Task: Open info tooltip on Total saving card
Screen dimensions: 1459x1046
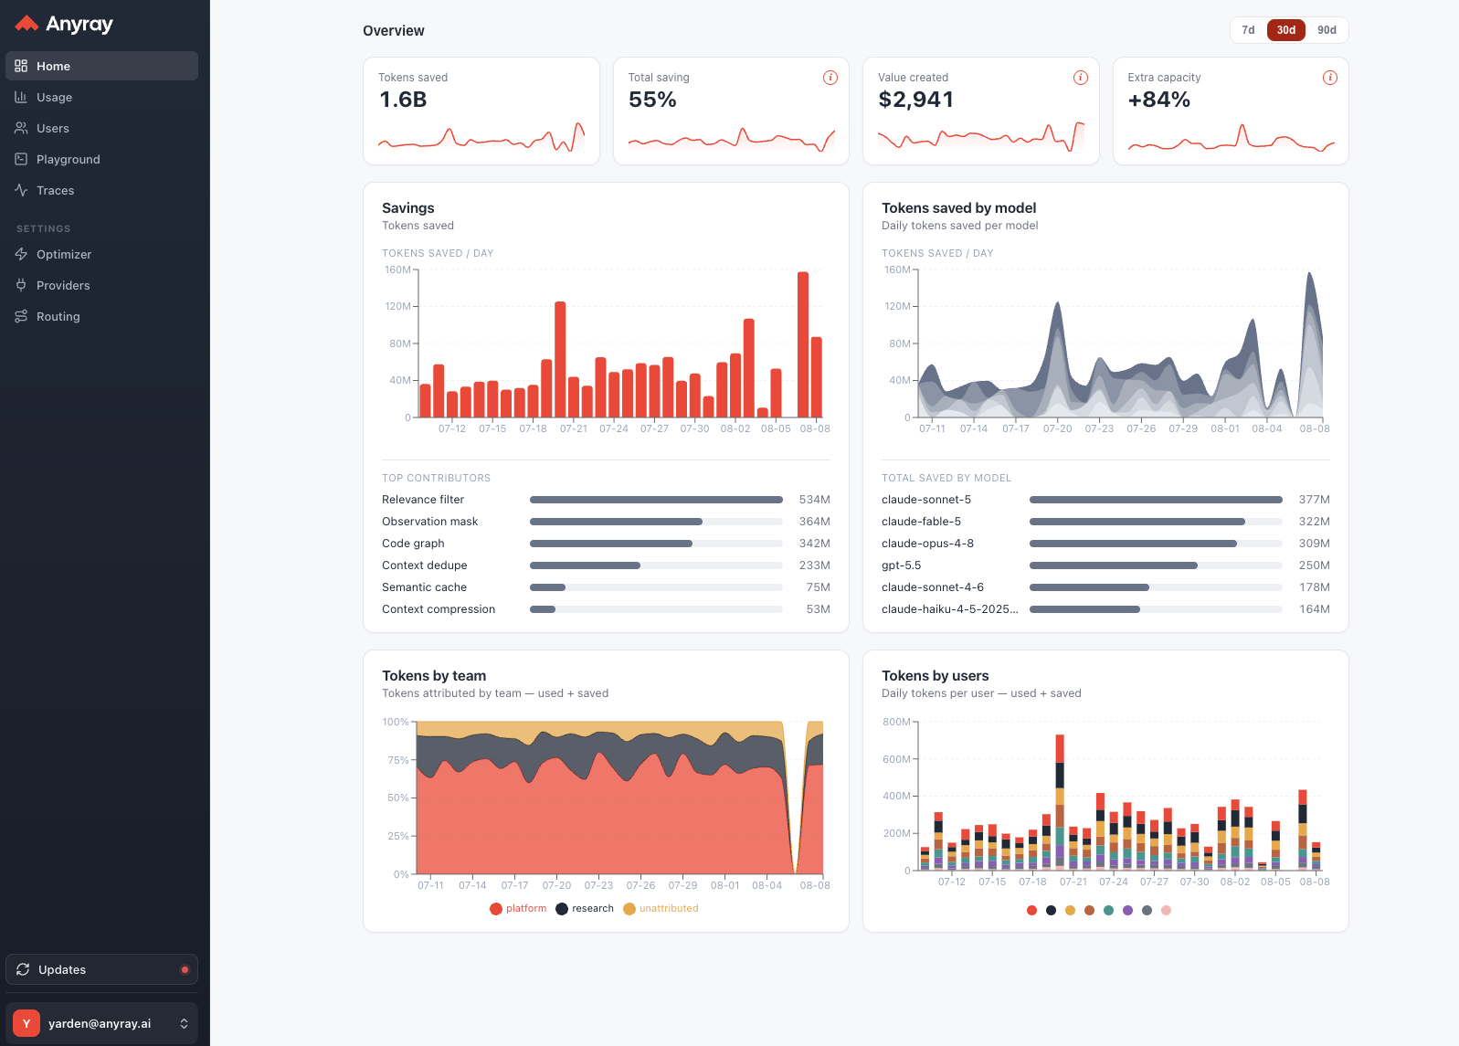Action: pyautogui.click(x=830, y=78)
